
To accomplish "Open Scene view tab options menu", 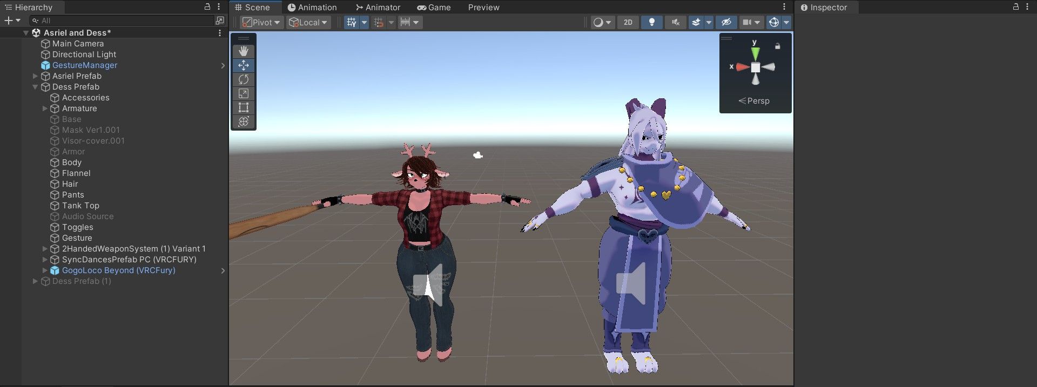I will tap(784, 7).
